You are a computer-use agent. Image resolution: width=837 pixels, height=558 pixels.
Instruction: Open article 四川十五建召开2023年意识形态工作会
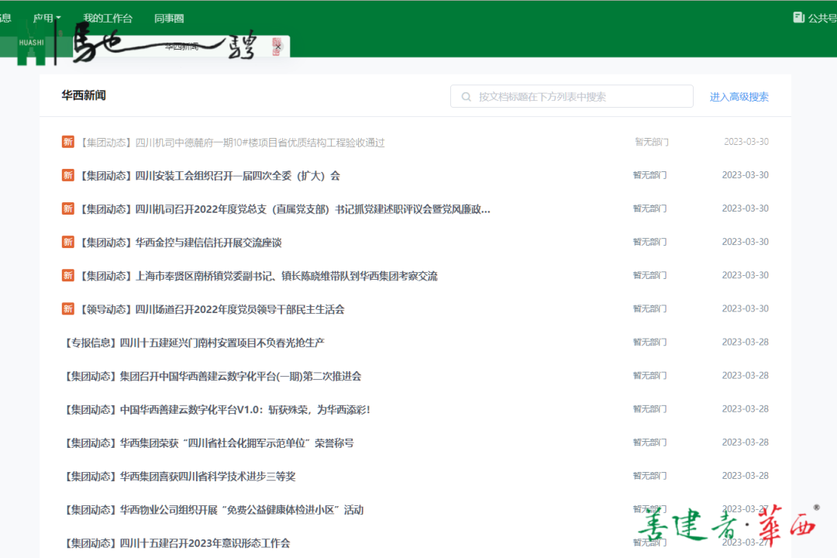(176, 543)
